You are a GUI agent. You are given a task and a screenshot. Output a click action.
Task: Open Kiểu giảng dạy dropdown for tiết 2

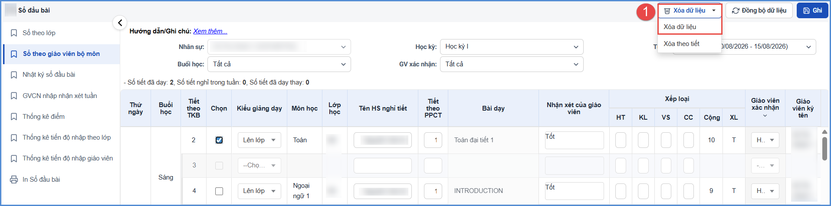(x=259, y=140)
